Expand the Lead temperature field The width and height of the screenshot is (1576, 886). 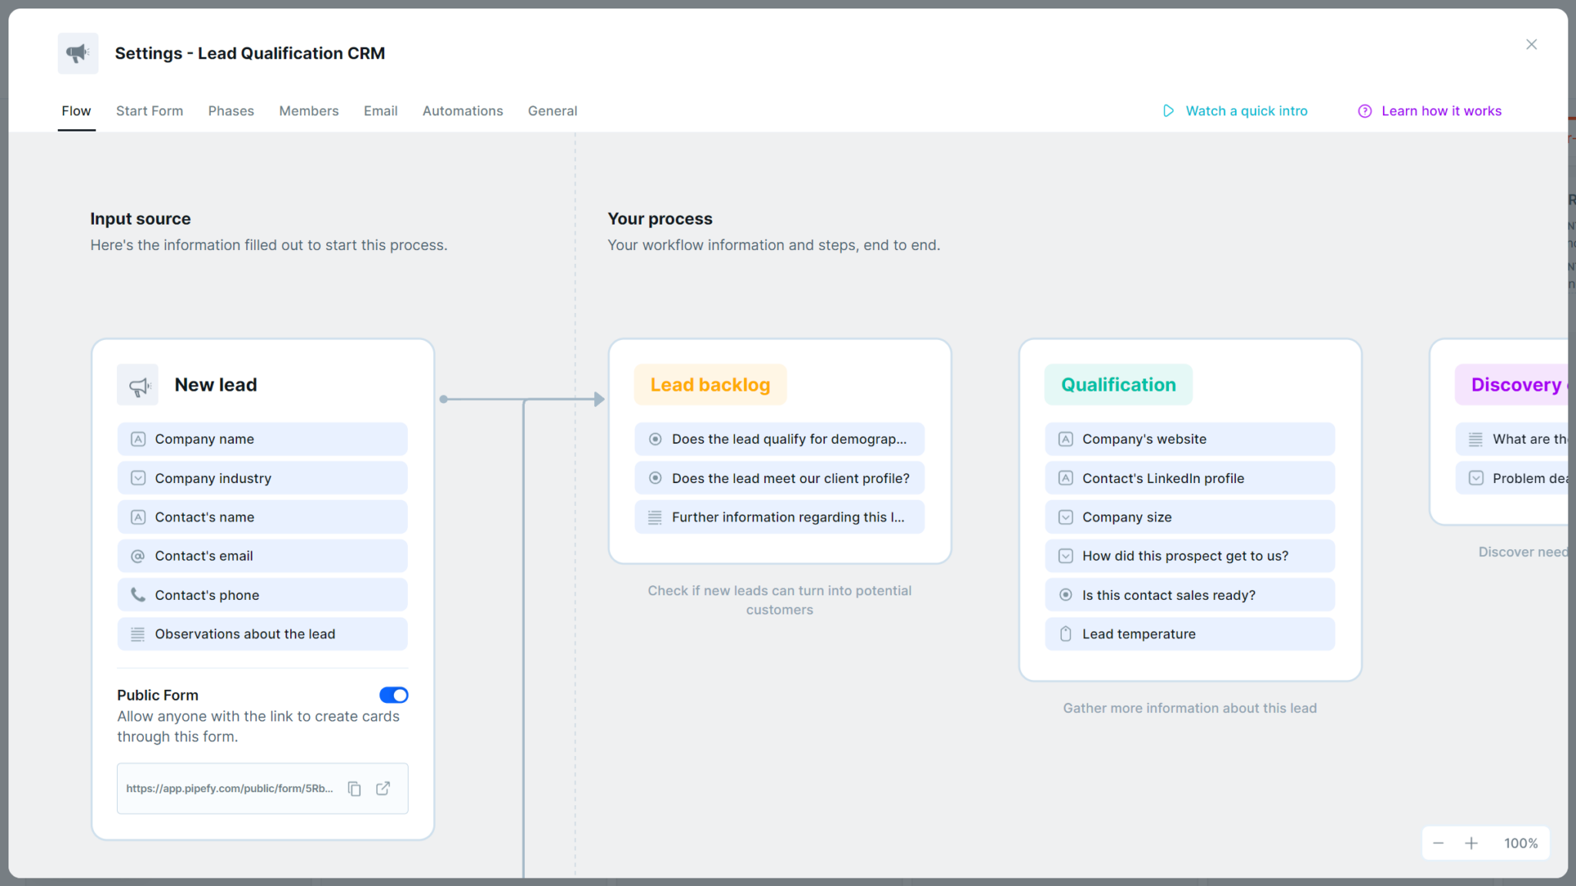(1190, 634)
